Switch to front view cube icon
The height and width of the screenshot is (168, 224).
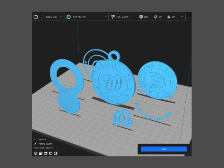tap(41, 154)
